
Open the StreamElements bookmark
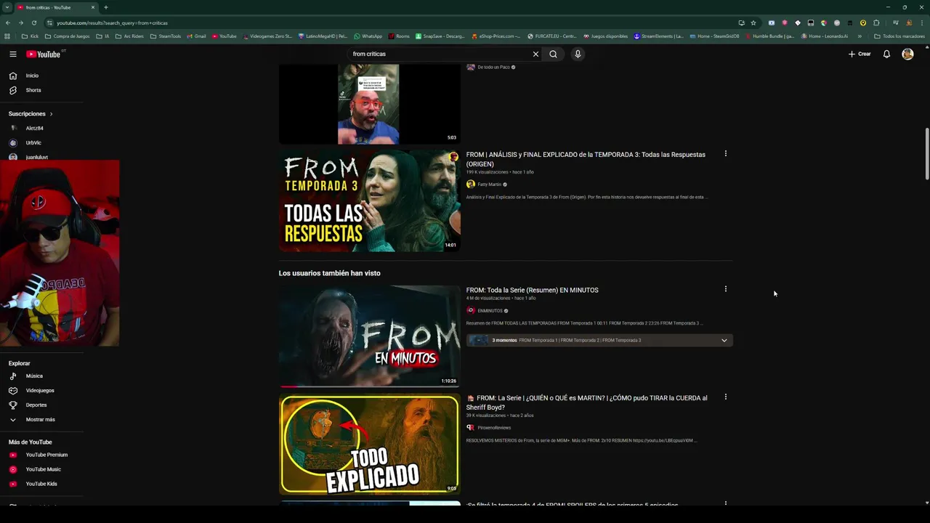[x=658, y=36]
